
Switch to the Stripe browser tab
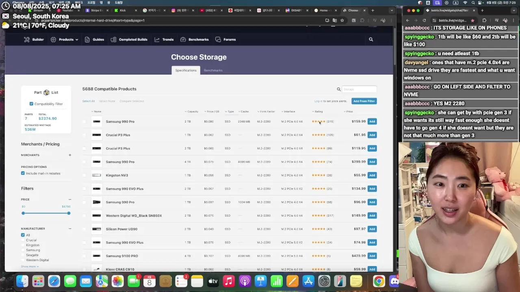(97, 10)
